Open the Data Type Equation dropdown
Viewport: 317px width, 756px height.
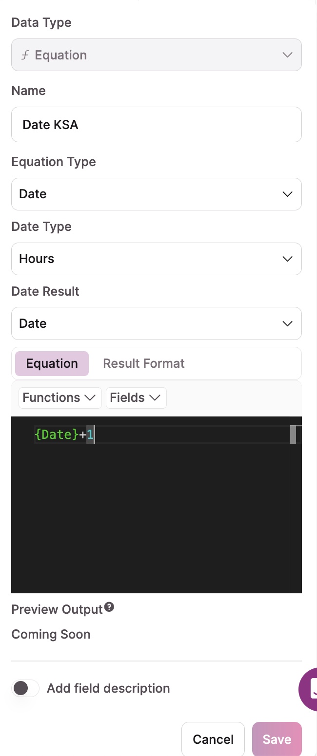coord(156,55)
